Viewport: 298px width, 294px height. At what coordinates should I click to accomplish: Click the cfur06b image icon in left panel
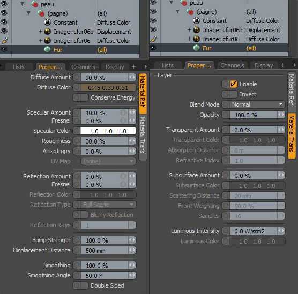(47, 32)
